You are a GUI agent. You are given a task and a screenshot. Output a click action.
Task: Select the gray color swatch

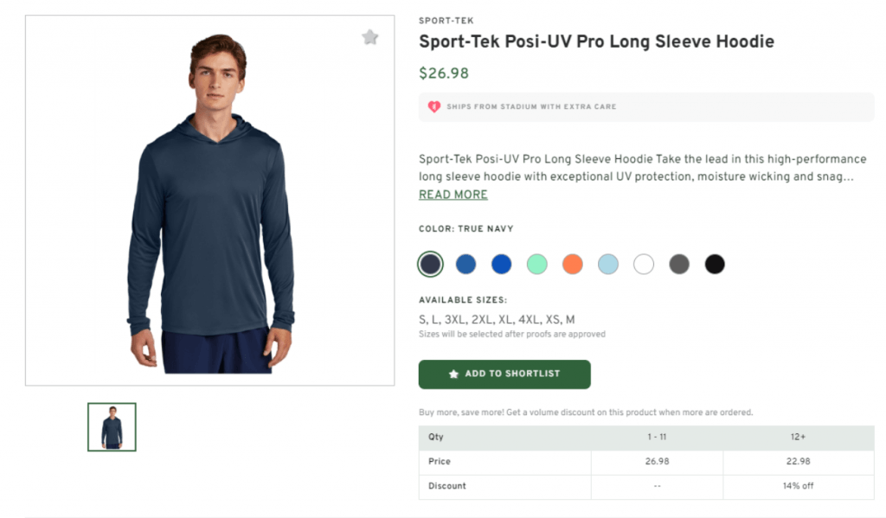coord(678,264)
